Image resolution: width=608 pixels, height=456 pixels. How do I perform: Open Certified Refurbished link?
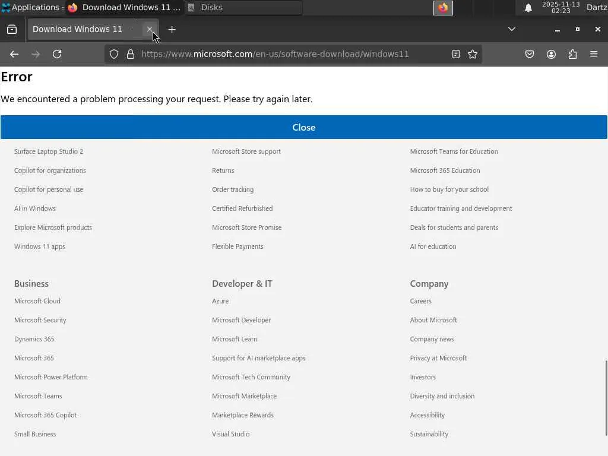click(x=242, y=208)
